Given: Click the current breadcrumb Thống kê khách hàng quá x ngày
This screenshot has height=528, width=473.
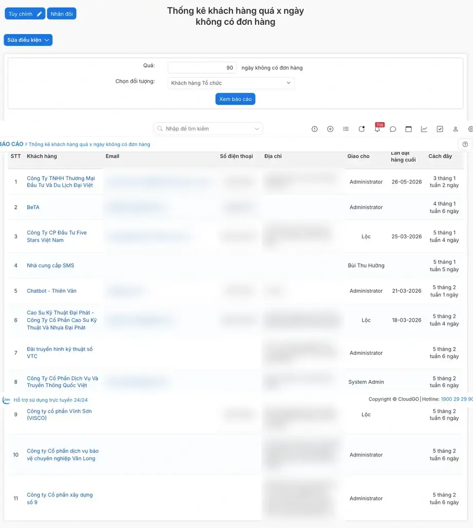Looking at the screenshot, I should click(x=90, y=144).
